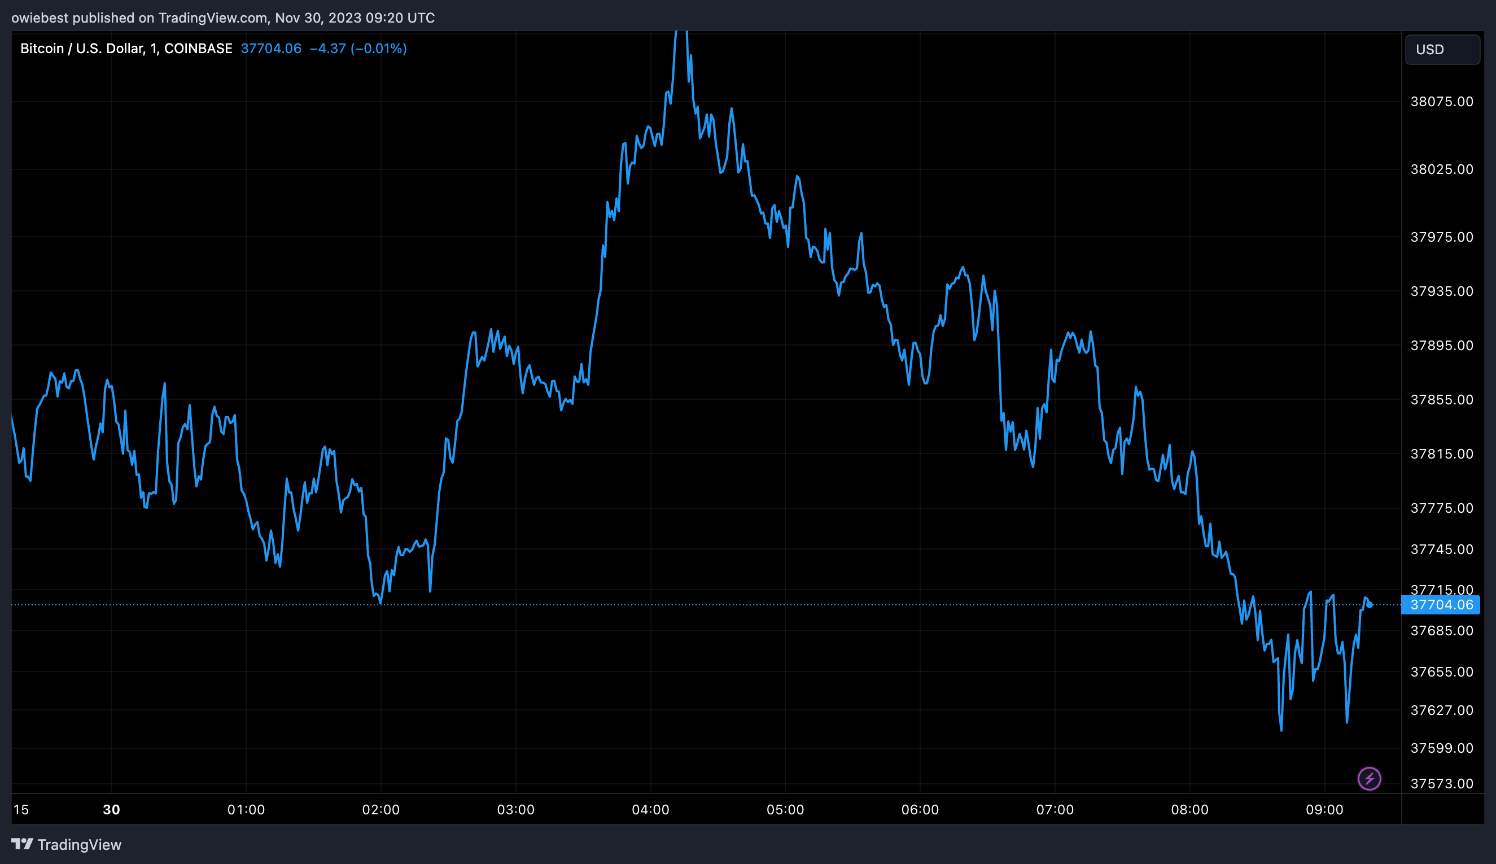Click the 07:00 time axis label

click(1055, 809)
